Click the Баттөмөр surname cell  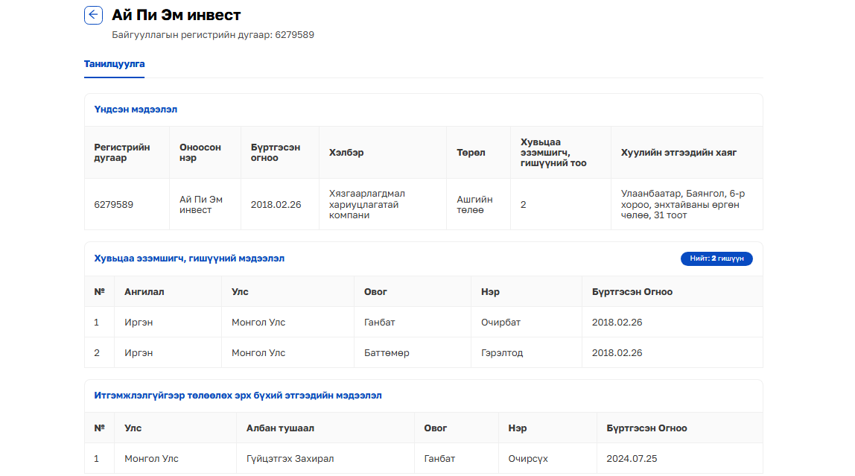[x=387, y=353]
